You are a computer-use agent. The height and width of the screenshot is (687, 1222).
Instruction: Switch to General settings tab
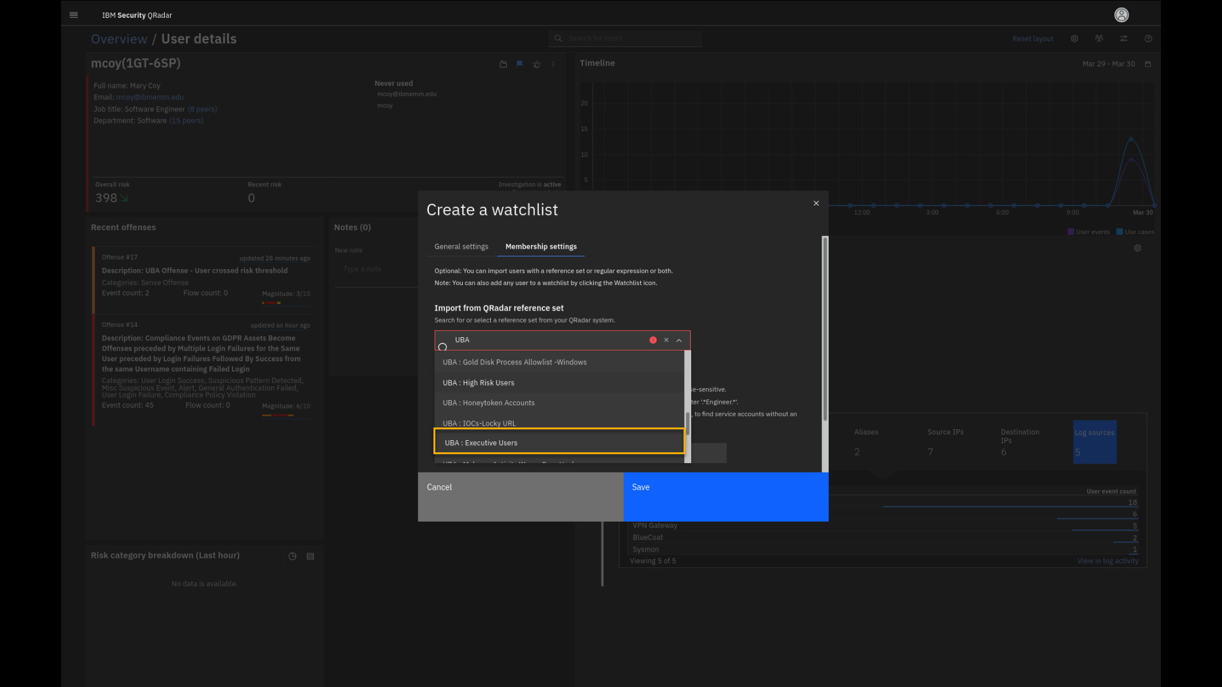pos(461,247)
